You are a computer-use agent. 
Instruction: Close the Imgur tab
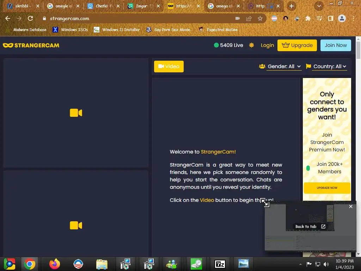(158, 6)
